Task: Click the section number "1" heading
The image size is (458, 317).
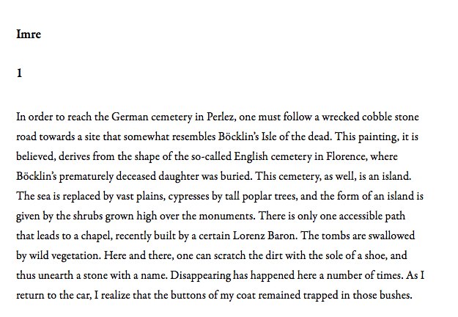Action: 19,73
